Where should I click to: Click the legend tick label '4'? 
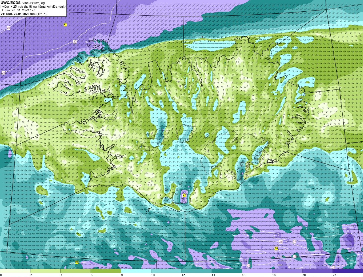point(61,275)
